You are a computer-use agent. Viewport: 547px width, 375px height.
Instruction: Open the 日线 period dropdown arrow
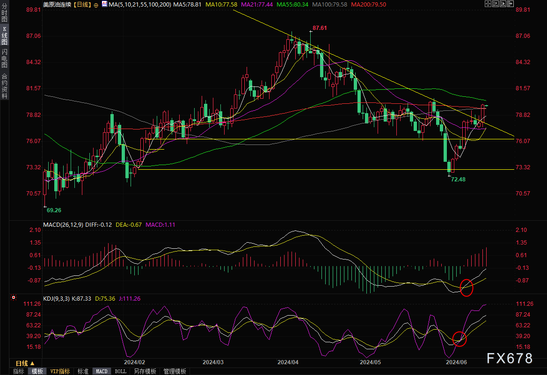[32, 363]
